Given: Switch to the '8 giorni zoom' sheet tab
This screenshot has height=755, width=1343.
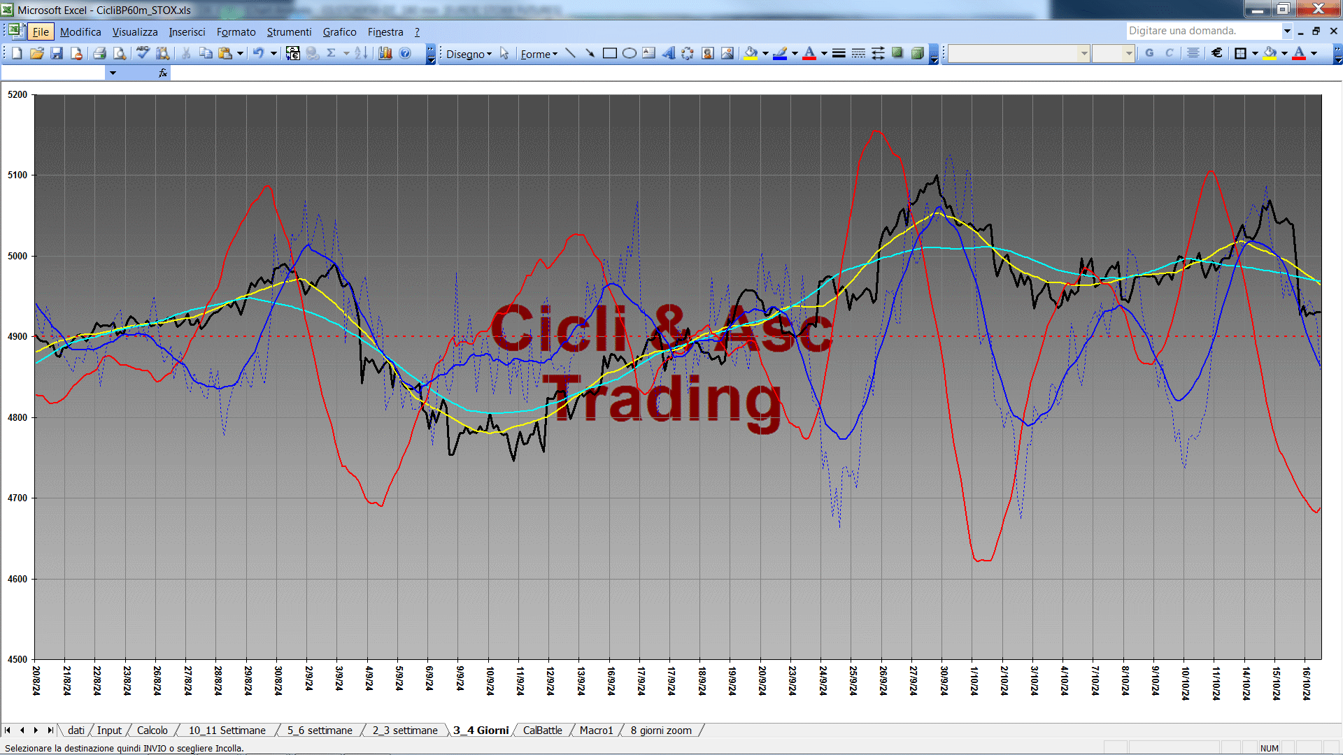Looking at the screenshot, I should 661,730.
